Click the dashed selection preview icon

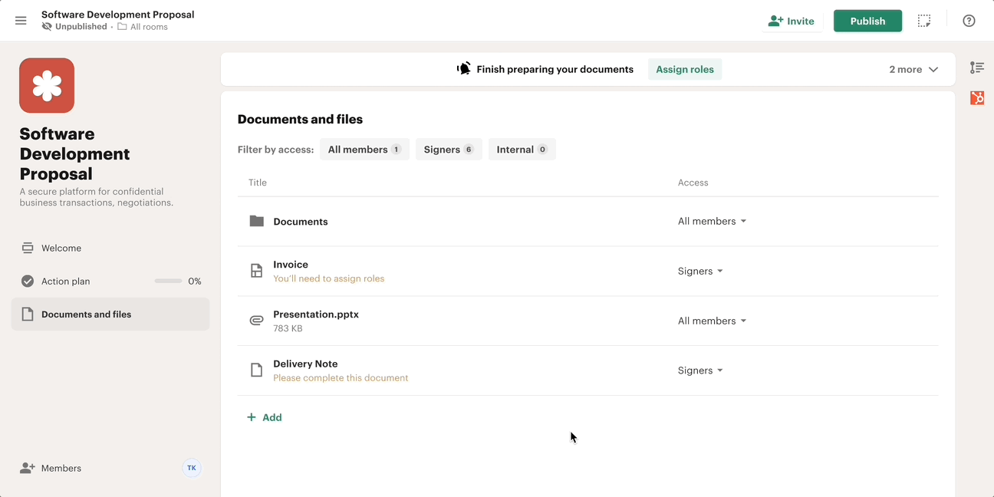(x=924, y=21)
